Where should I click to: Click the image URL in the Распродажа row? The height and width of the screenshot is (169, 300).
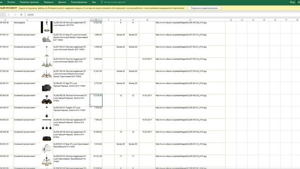pyautogui.click(x=181, y=23)
